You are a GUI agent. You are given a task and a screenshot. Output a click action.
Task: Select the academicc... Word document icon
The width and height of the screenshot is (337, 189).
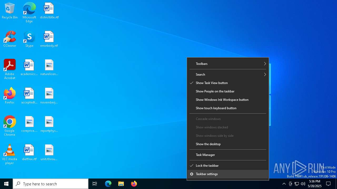click(x=29, y=67)
